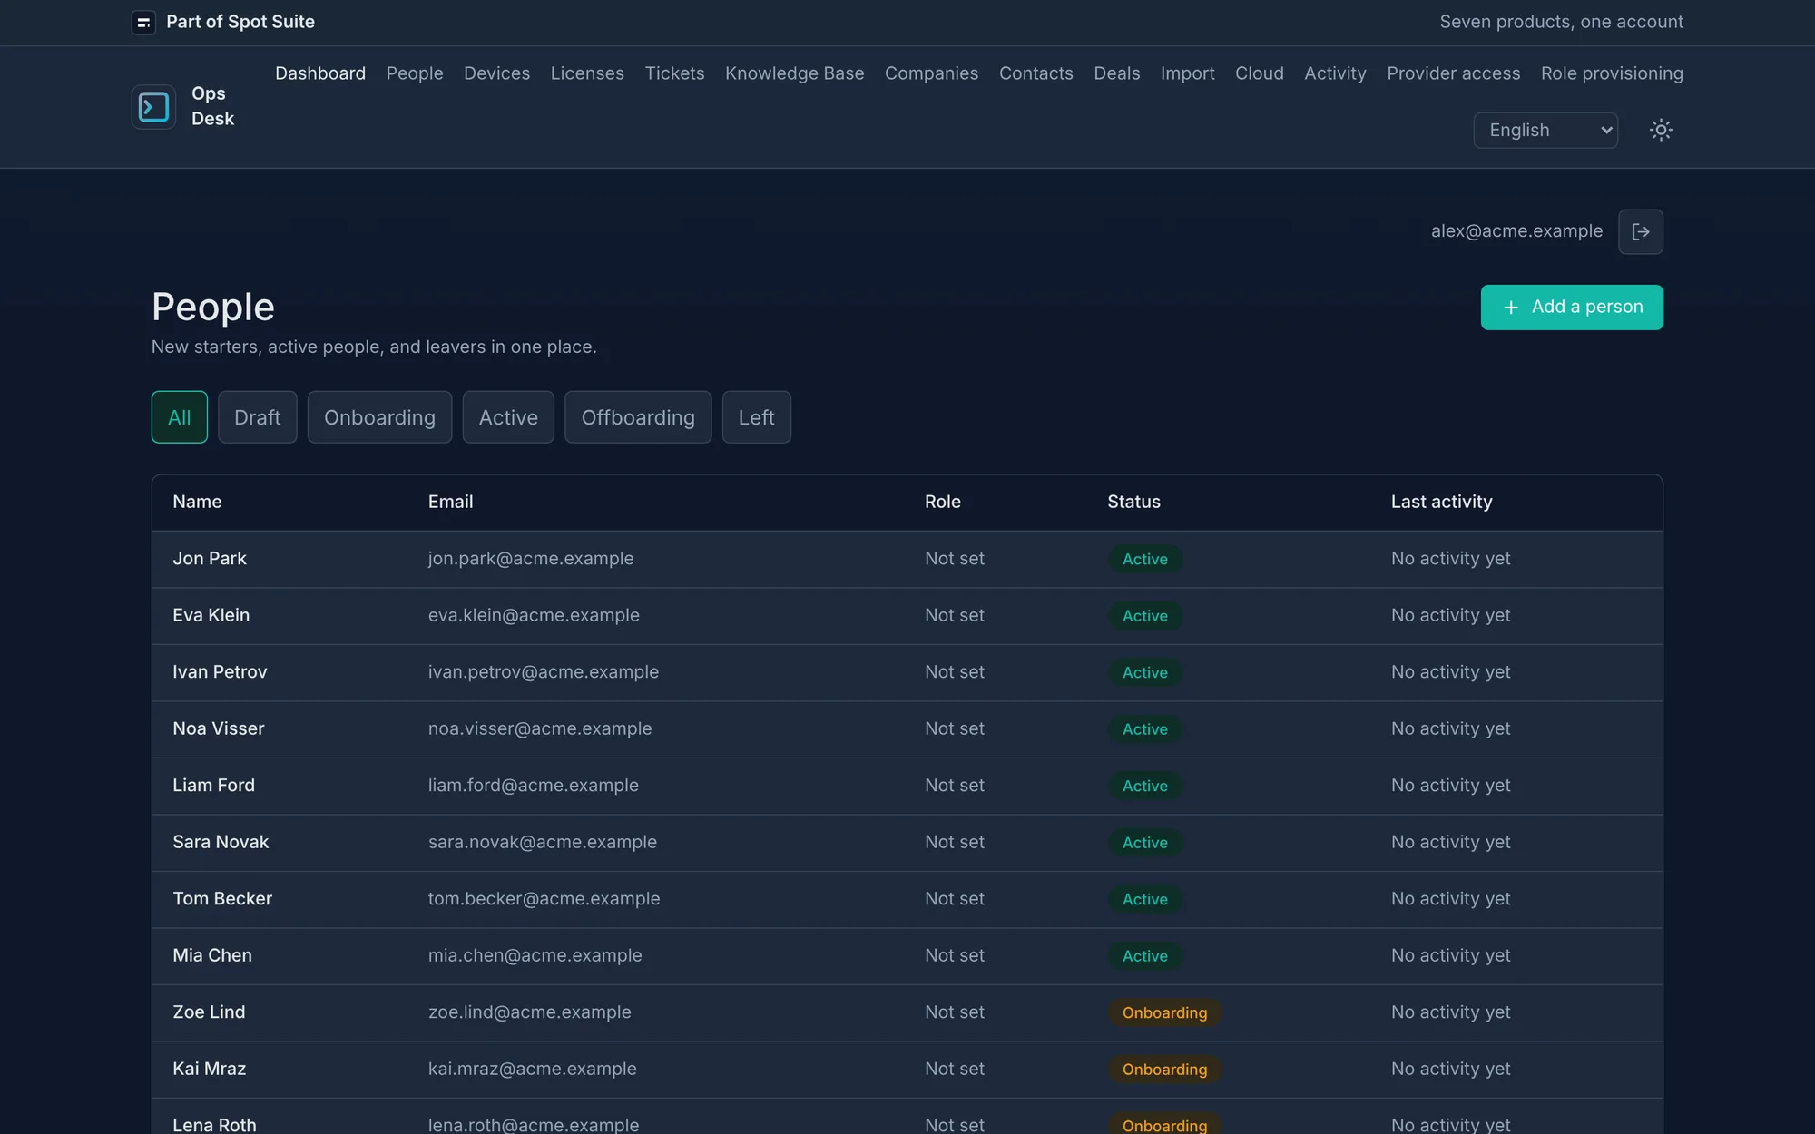Image resolution: width=1815 pixels, height=1134 pixels.
Task: Click jon.park@acme.example email
Action: pyautogui.click(x=531, y=559)
